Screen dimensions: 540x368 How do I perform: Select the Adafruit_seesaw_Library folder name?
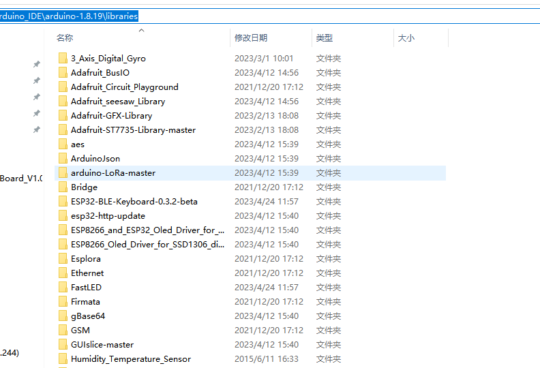tap(118, 102)
